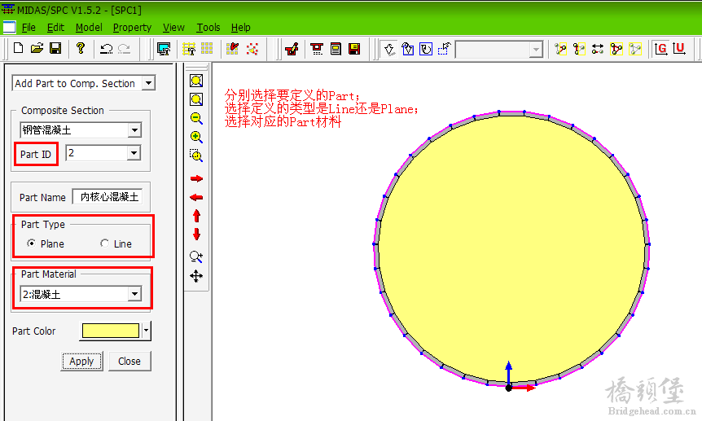Image resolution: width=702 pixels, height=421 pixels.
Task: Click the circular arrow in blue box icon
Action: [x=426, y=49]
